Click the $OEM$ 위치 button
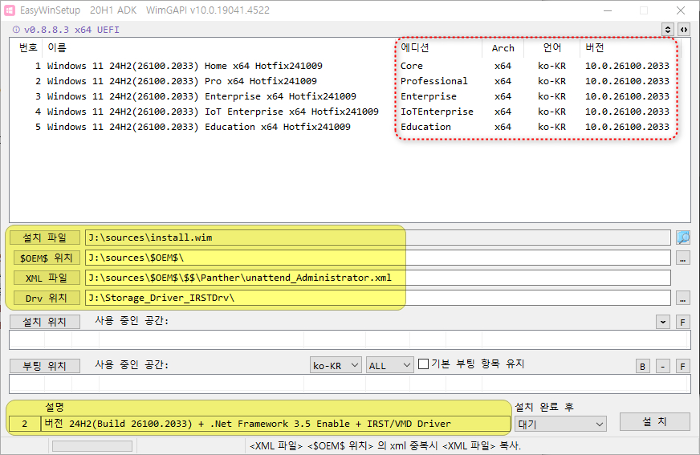This screenshot has height=455, width=700. pos(47,258)
